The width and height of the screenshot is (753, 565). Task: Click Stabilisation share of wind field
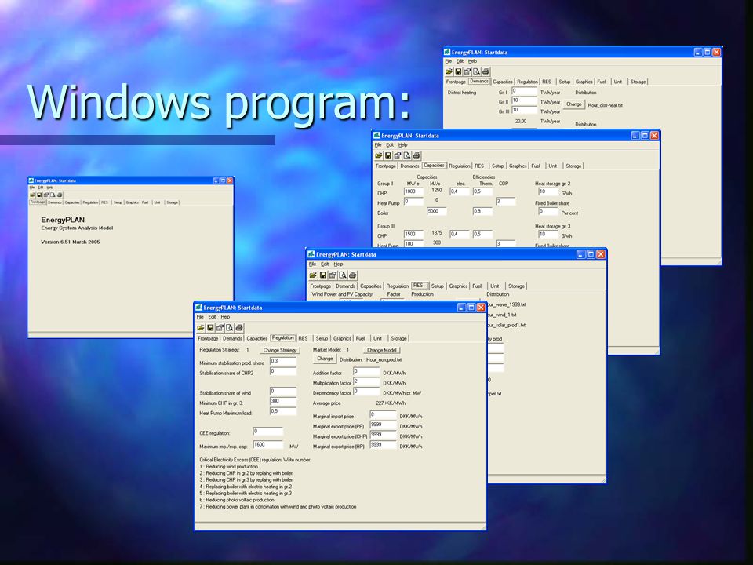click(283, 391)
